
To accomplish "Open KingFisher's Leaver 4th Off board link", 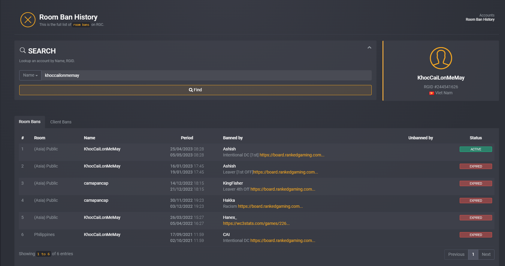I will (283, 189).
